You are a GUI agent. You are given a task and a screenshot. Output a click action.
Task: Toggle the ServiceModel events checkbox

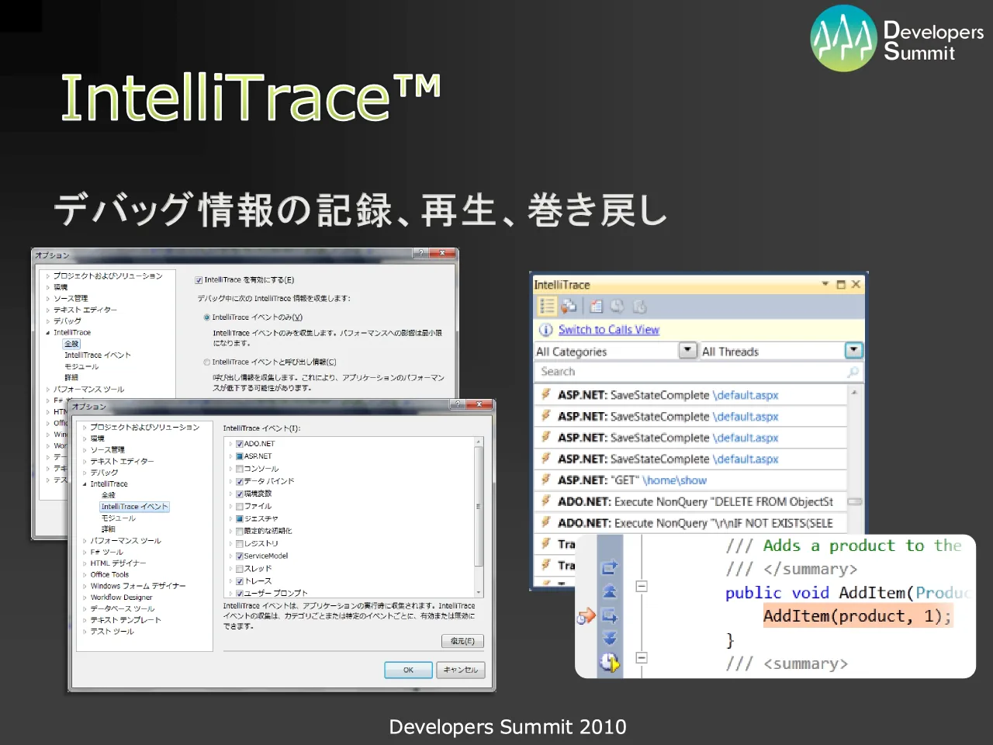[240, 556]
